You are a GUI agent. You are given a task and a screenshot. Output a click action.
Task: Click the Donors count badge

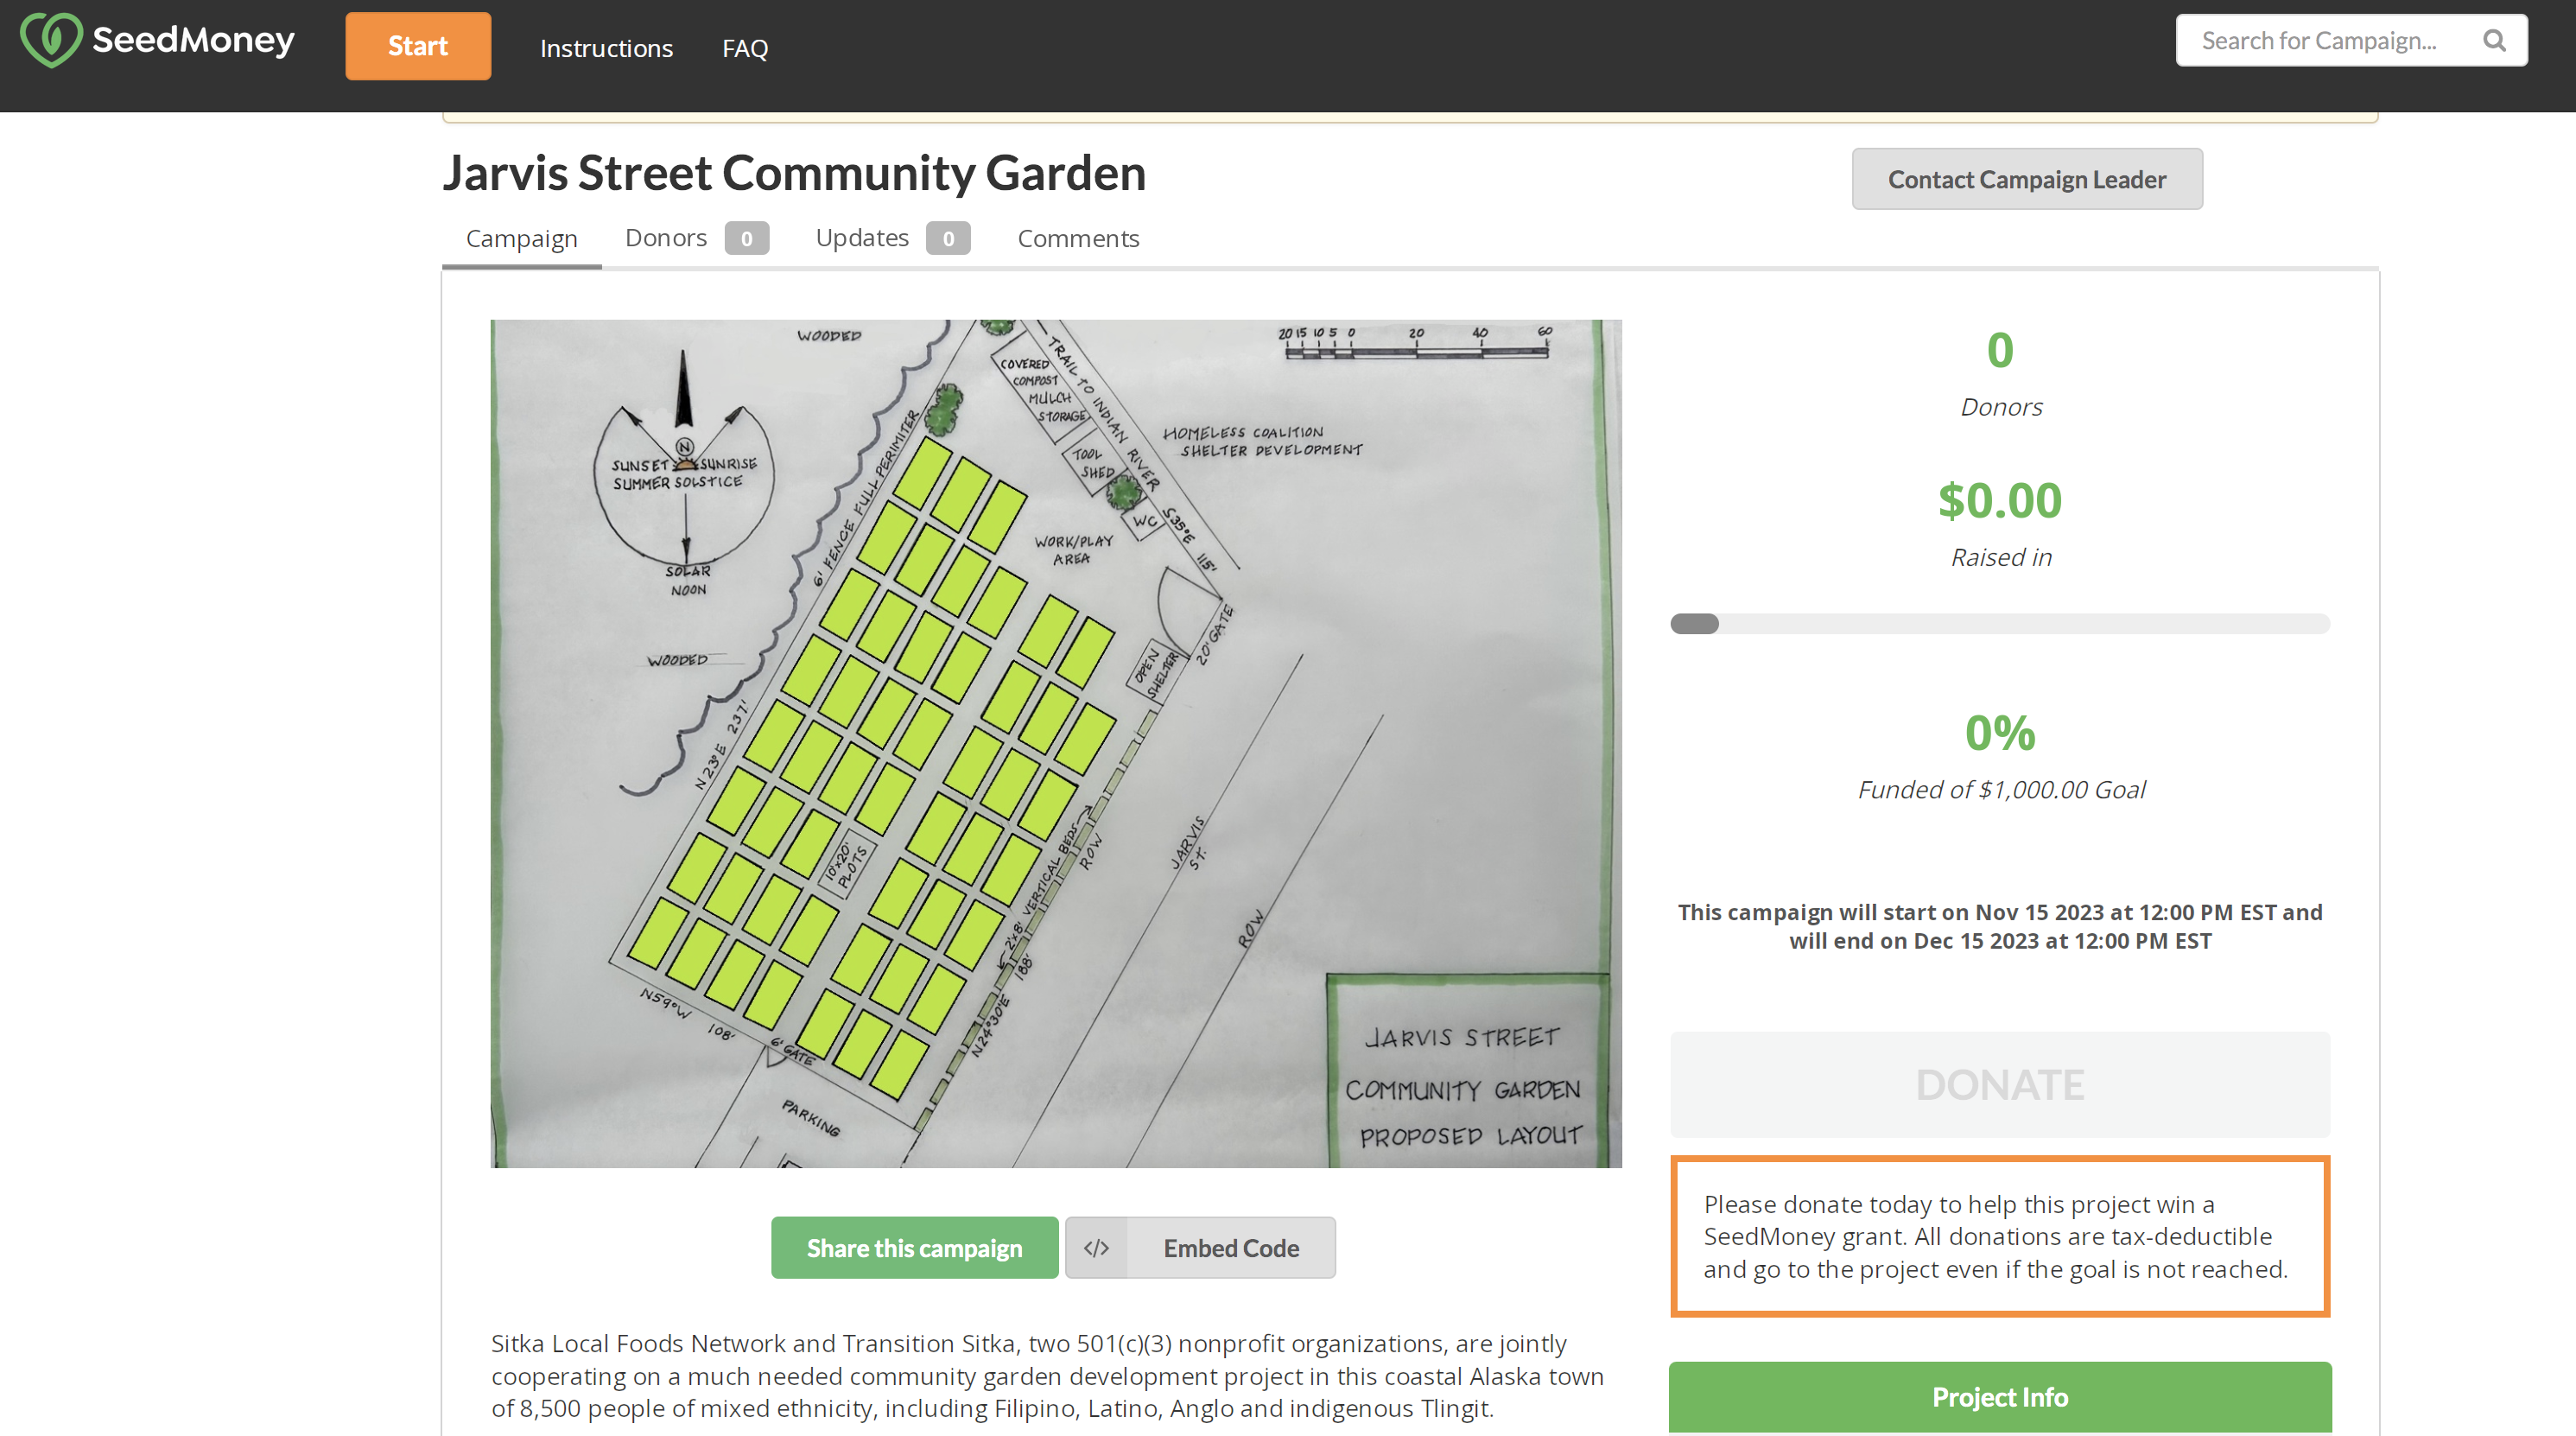(x=746, y=238)
